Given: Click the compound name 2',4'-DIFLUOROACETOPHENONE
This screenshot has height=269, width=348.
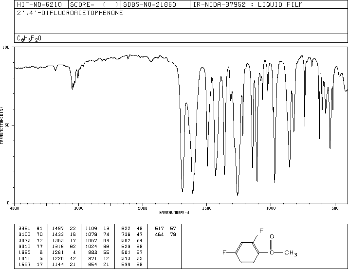Looking at the screenshot, I should coord(70,13).
